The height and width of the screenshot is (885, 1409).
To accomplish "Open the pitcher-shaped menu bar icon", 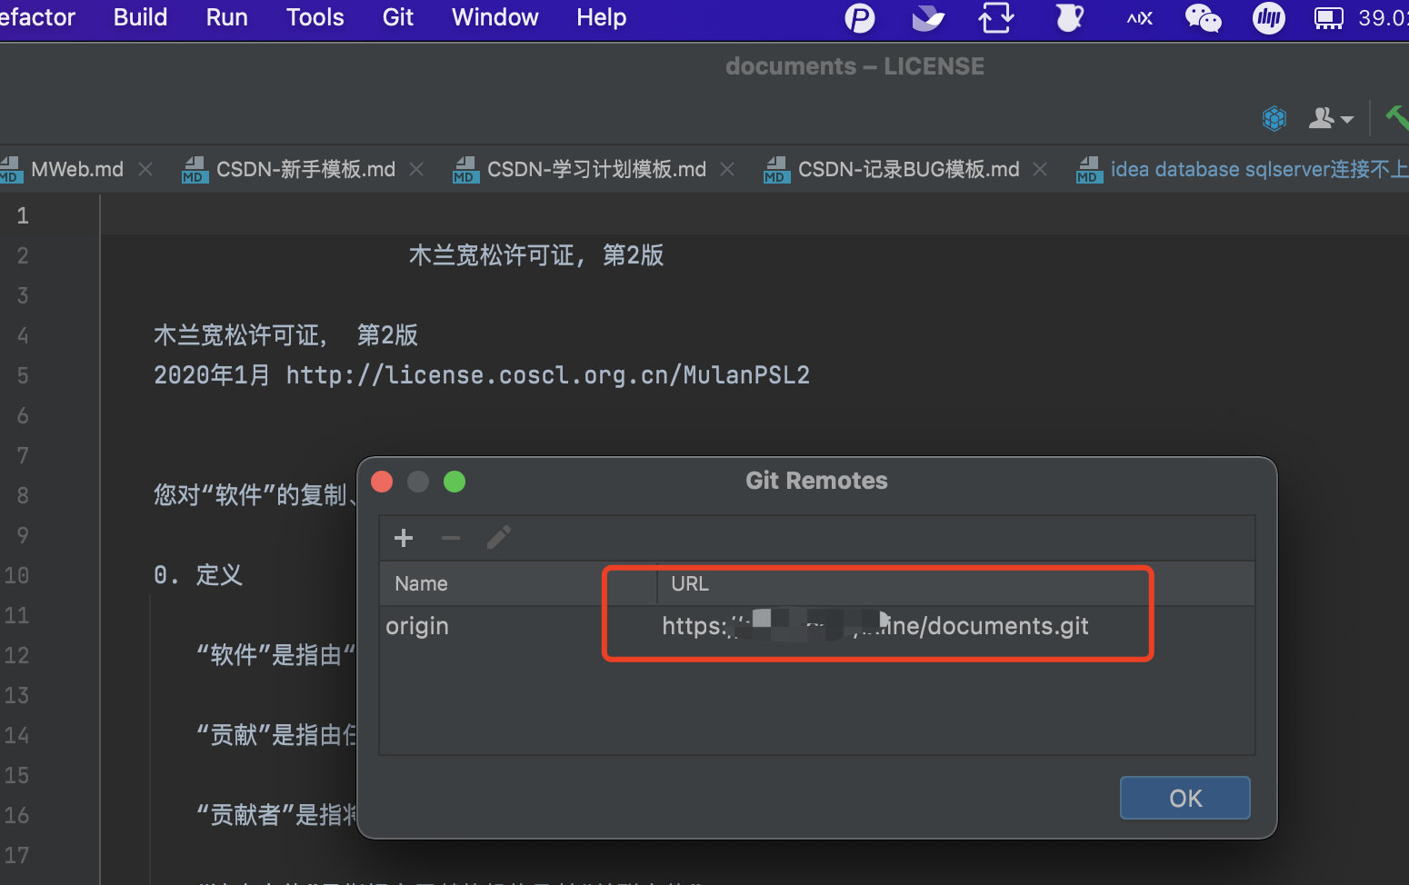I will point(1068,17).
